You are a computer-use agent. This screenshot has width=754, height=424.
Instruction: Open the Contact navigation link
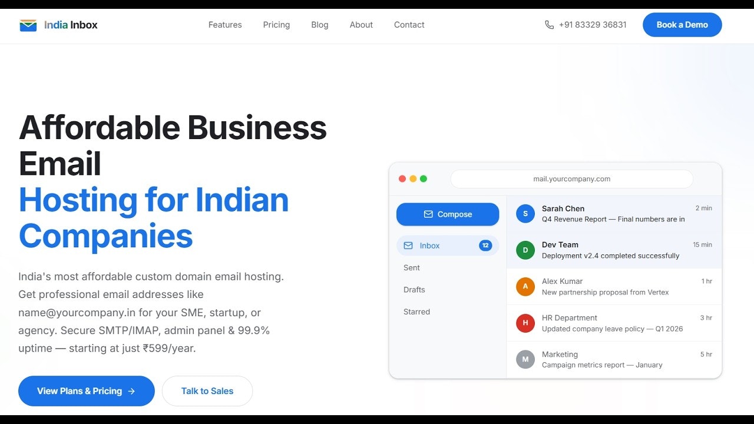[x=409, y=25]
